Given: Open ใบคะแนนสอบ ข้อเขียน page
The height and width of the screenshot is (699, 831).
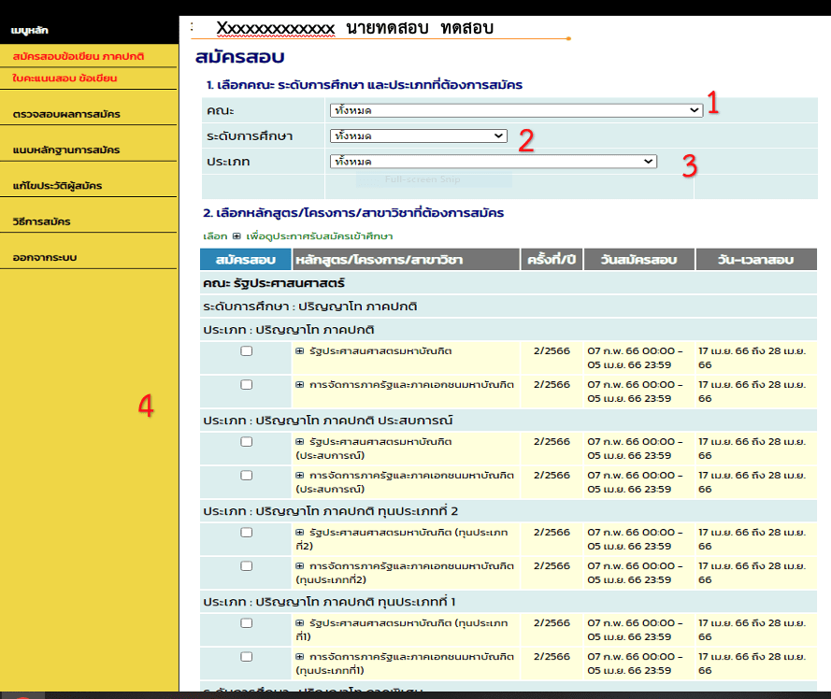Looking at the screenshot, I should 70,79.
